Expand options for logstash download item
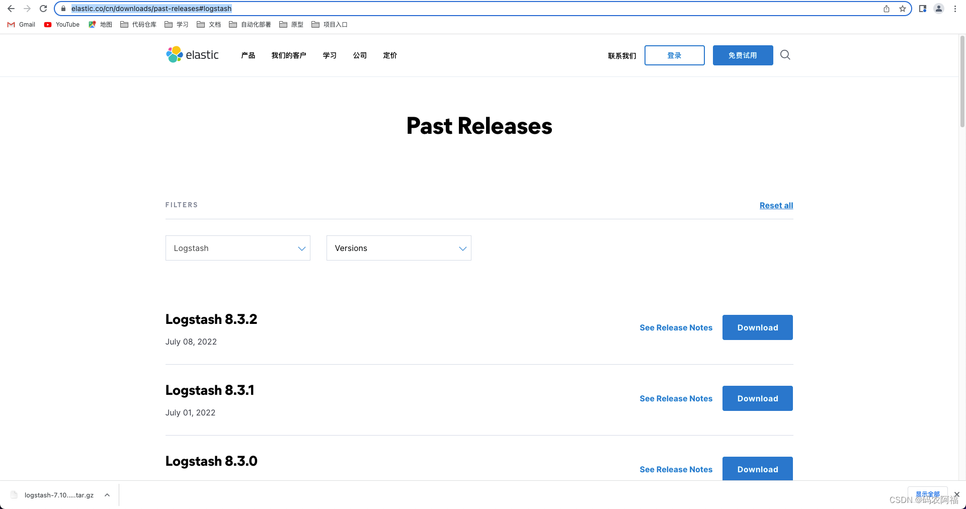Image resolution: width=966 pixels, height=509 pixels. pyautogui.click(x=107, y=495)
